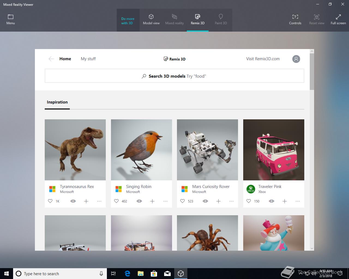Select the Remix 3D tab
This screenshot has width=349, height=279.
point(198,20)
